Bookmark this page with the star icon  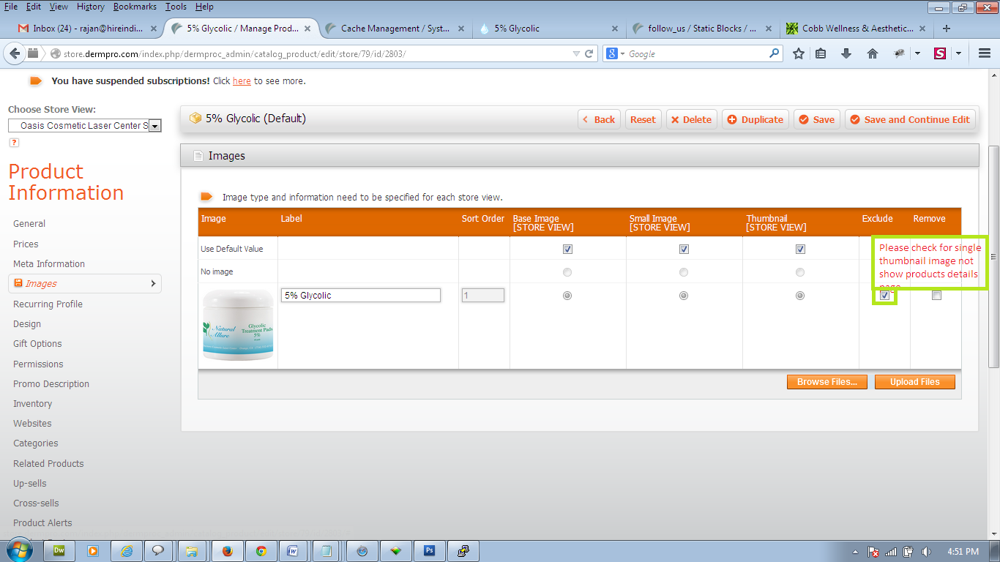click(x=799, y=53)
